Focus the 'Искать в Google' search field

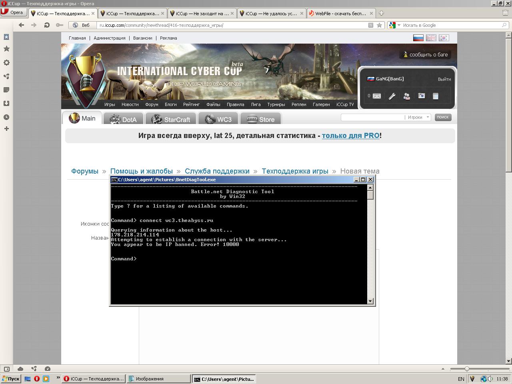click(x=450, y=25)
